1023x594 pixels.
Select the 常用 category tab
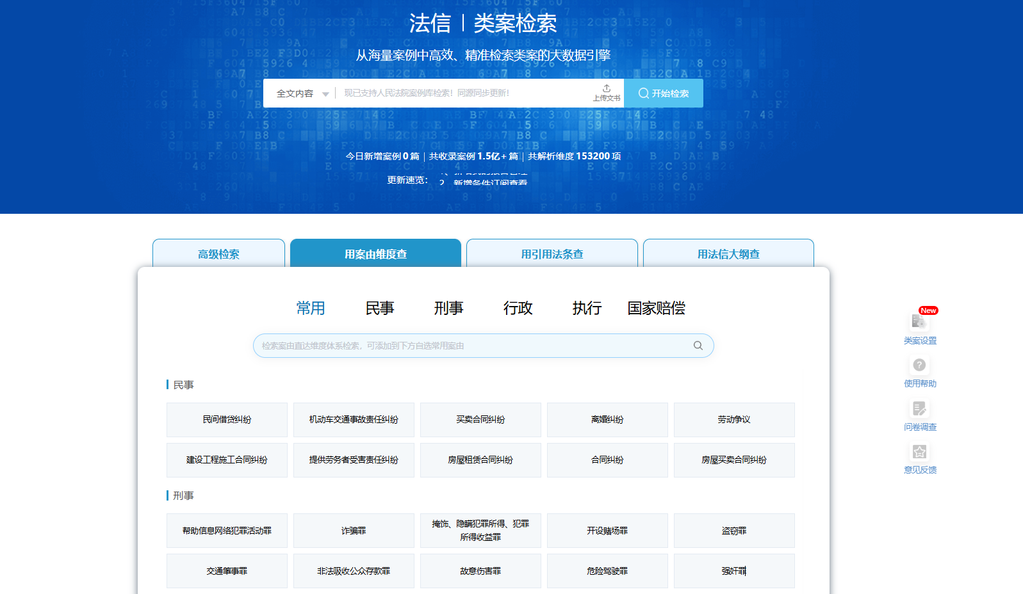(x=311, y=309)
